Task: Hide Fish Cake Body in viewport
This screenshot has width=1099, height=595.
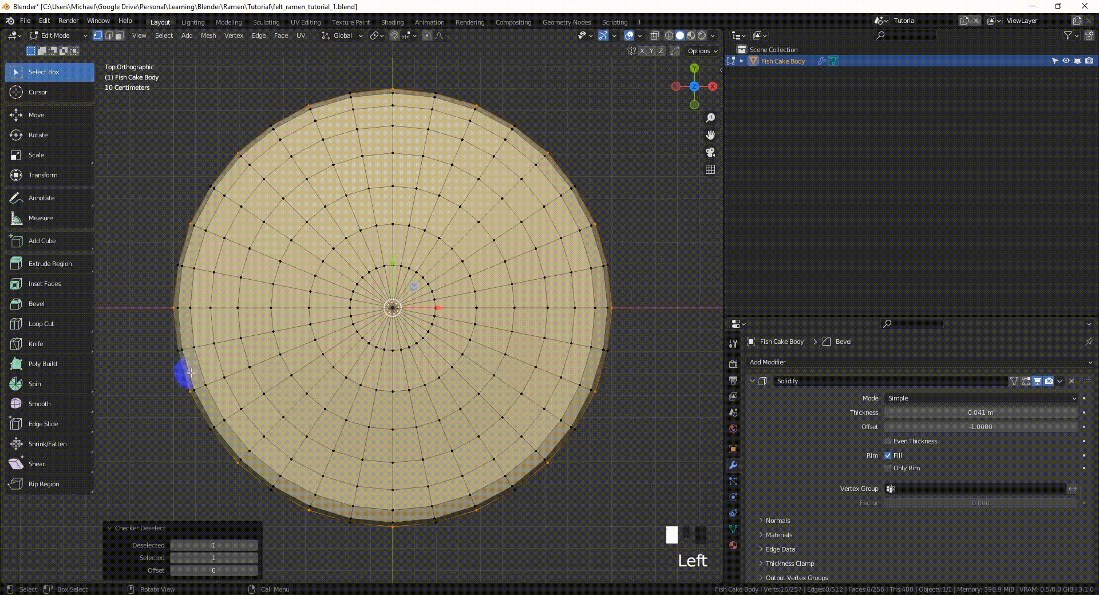Action: [x=1066, y=61]
